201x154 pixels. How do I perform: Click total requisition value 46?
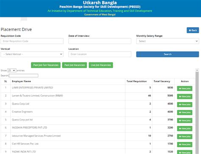[149, 96]
